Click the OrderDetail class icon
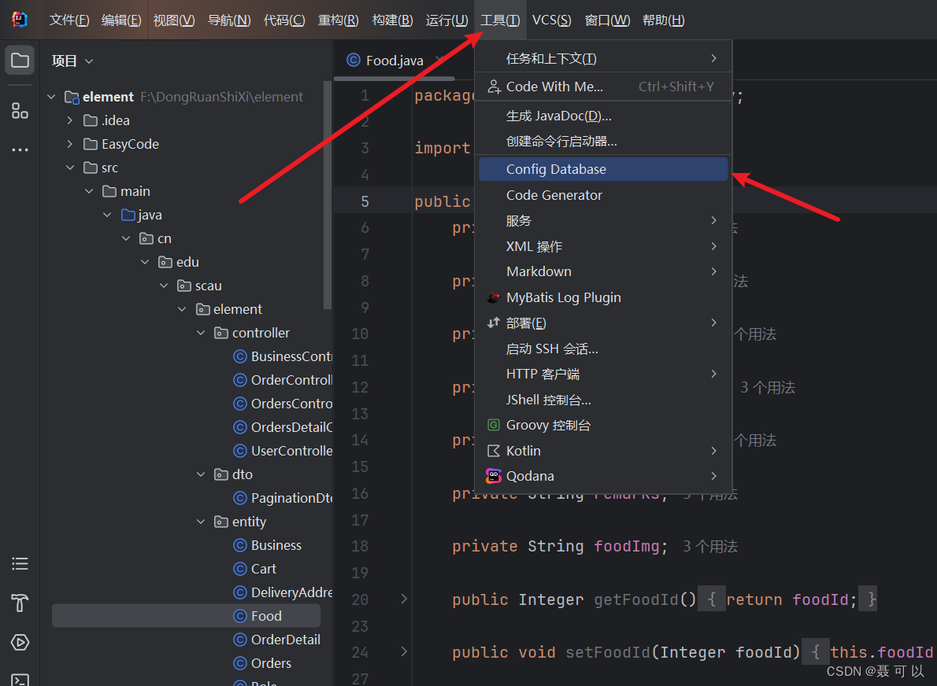The height and width of the screenshot is (686, 937). coord(240,640)
